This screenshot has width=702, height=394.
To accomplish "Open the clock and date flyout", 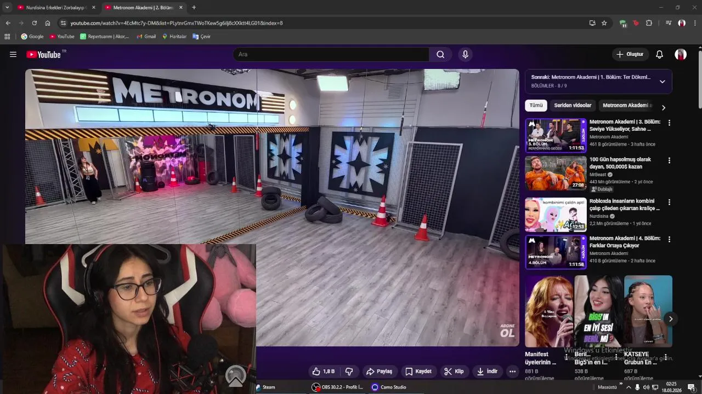I will tap(671, 387).
